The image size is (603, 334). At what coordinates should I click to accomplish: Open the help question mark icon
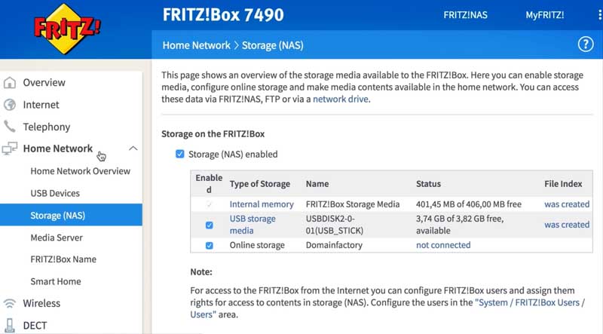(x=586, y=44)
